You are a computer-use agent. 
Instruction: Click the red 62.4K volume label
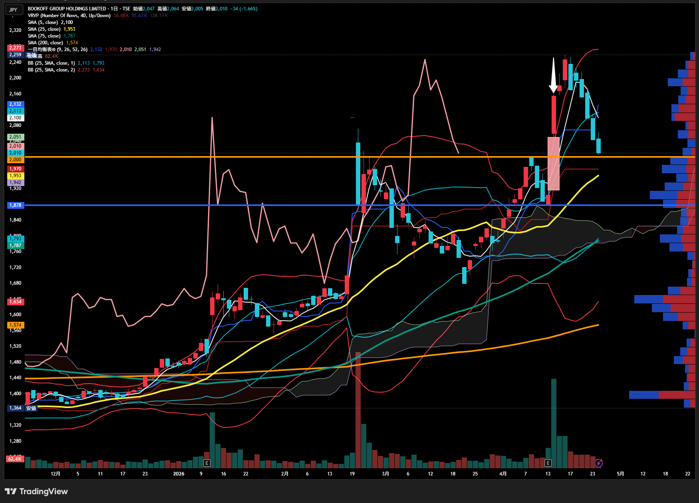15,459
